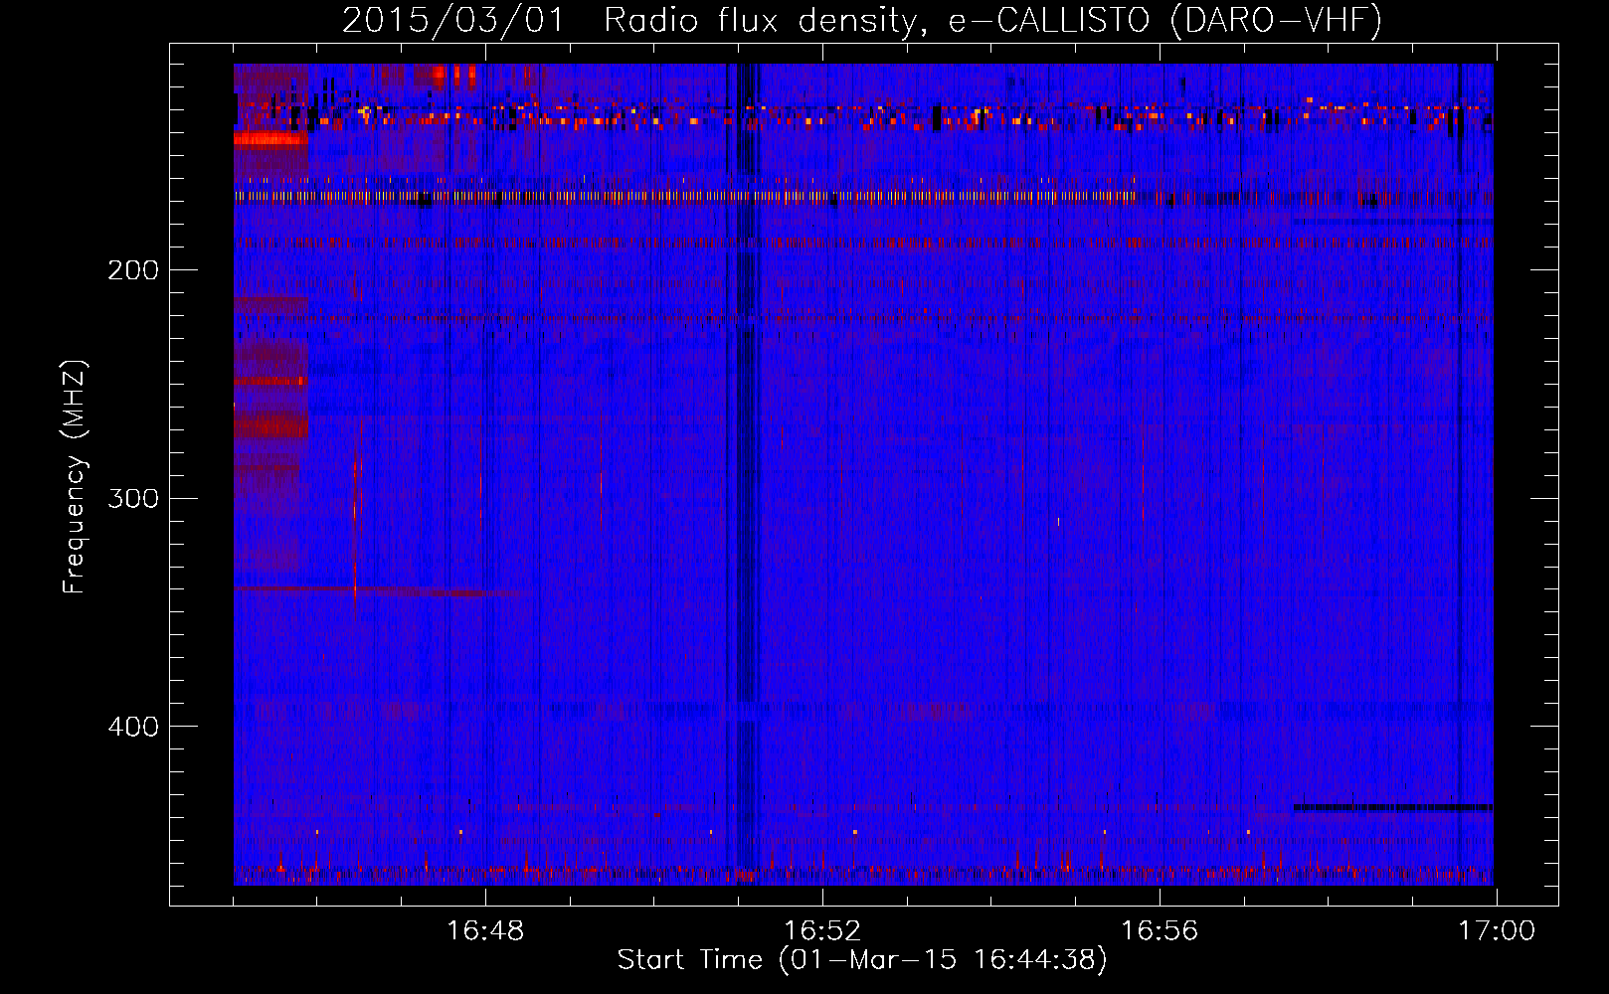Click 'e-CALLISTO' in the title
Image resolution: width=1609 pixels, height=994 pixels.
pyautogui.click(x=1048, y=20)
